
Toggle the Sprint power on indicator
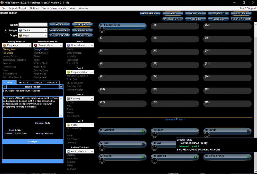[x=248, y=131]
